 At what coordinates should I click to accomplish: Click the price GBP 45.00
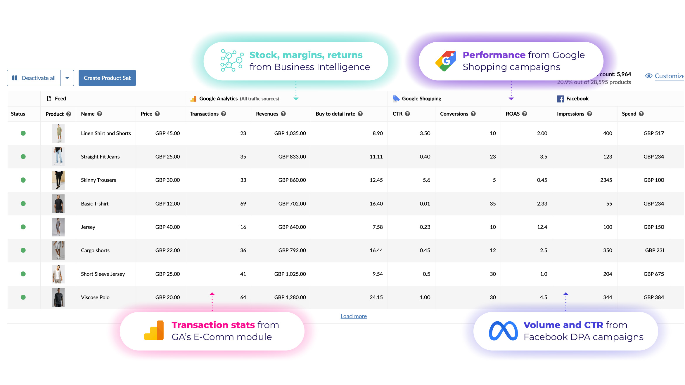point(167,133)
